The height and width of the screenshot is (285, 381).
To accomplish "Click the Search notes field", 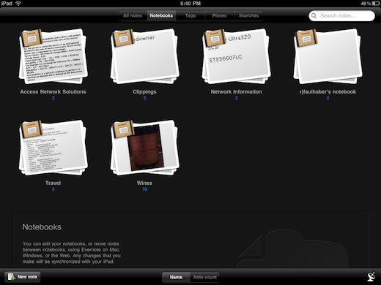I will pos(341,16).
